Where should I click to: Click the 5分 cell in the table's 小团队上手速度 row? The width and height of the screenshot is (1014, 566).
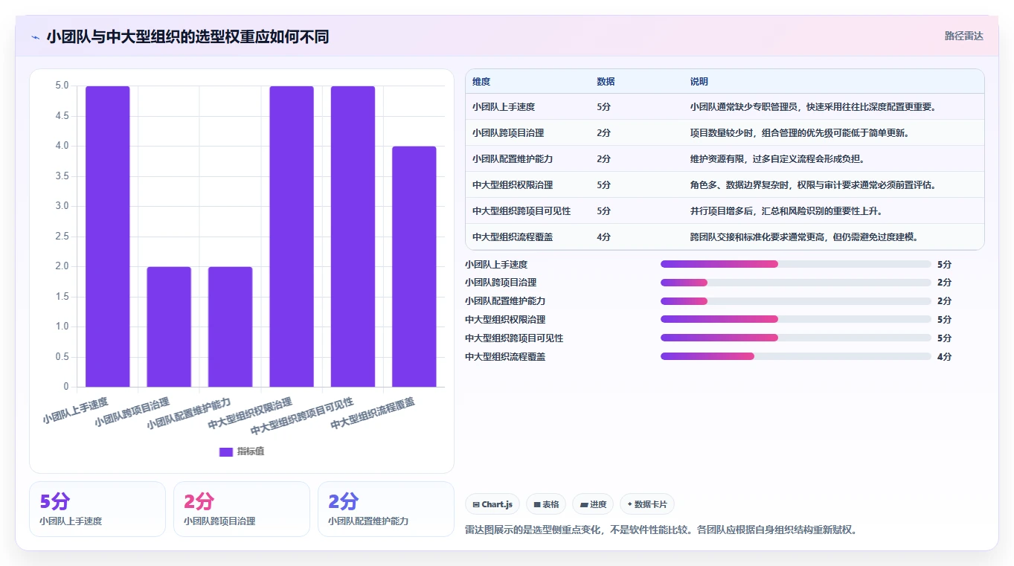click(603, 106)
